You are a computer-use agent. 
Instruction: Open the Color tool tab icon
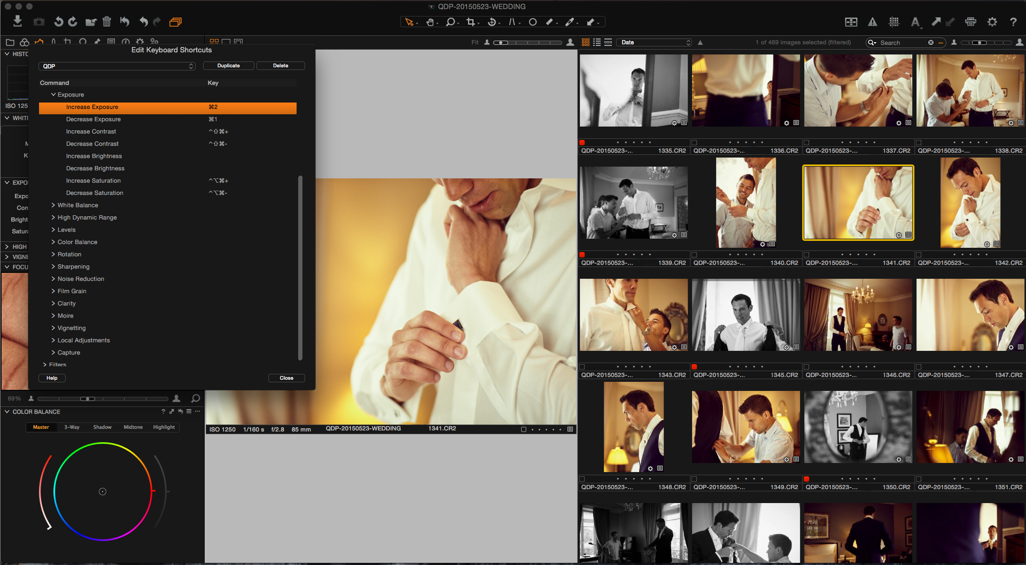tap(25, 42)
